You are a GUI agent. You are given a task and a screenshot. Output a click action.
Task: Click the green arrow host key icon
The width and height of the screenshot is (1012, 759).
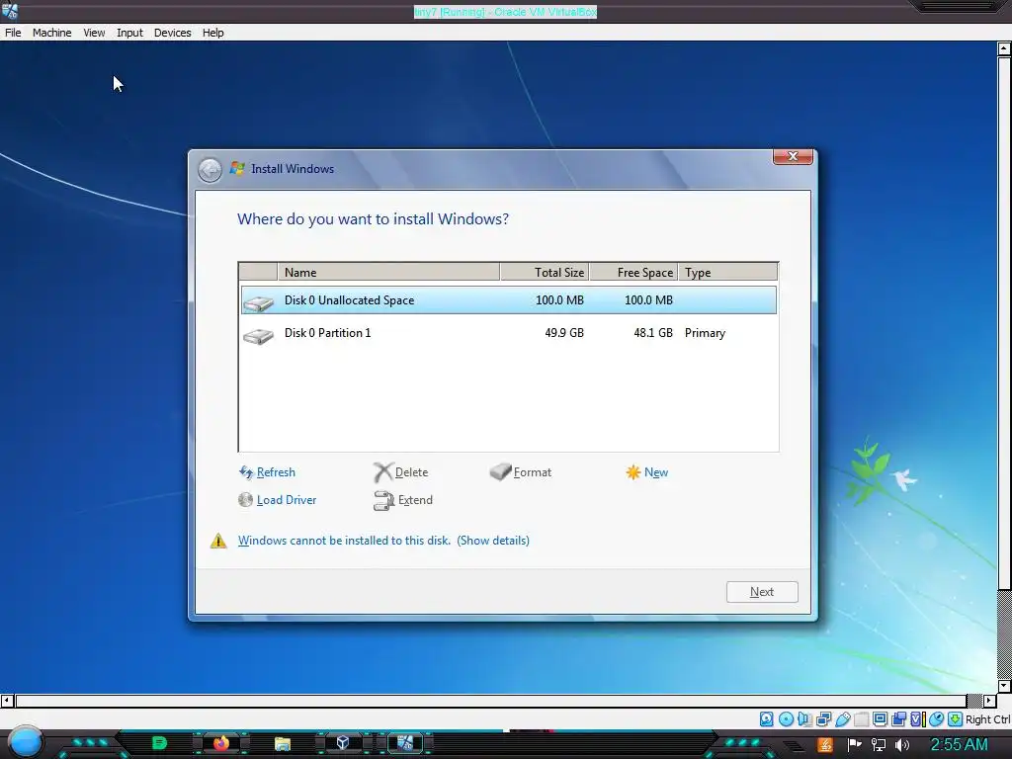point(956,719)
